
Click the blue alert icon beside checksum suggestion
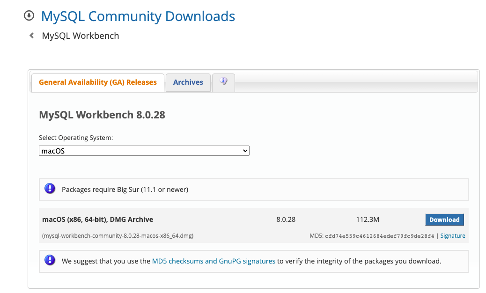click(50, 260)
